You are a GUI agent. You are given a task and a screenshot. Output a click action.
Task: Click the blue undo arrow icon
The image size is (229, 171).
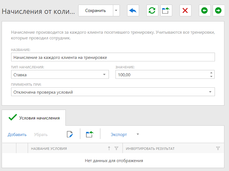tap(133, 10)
